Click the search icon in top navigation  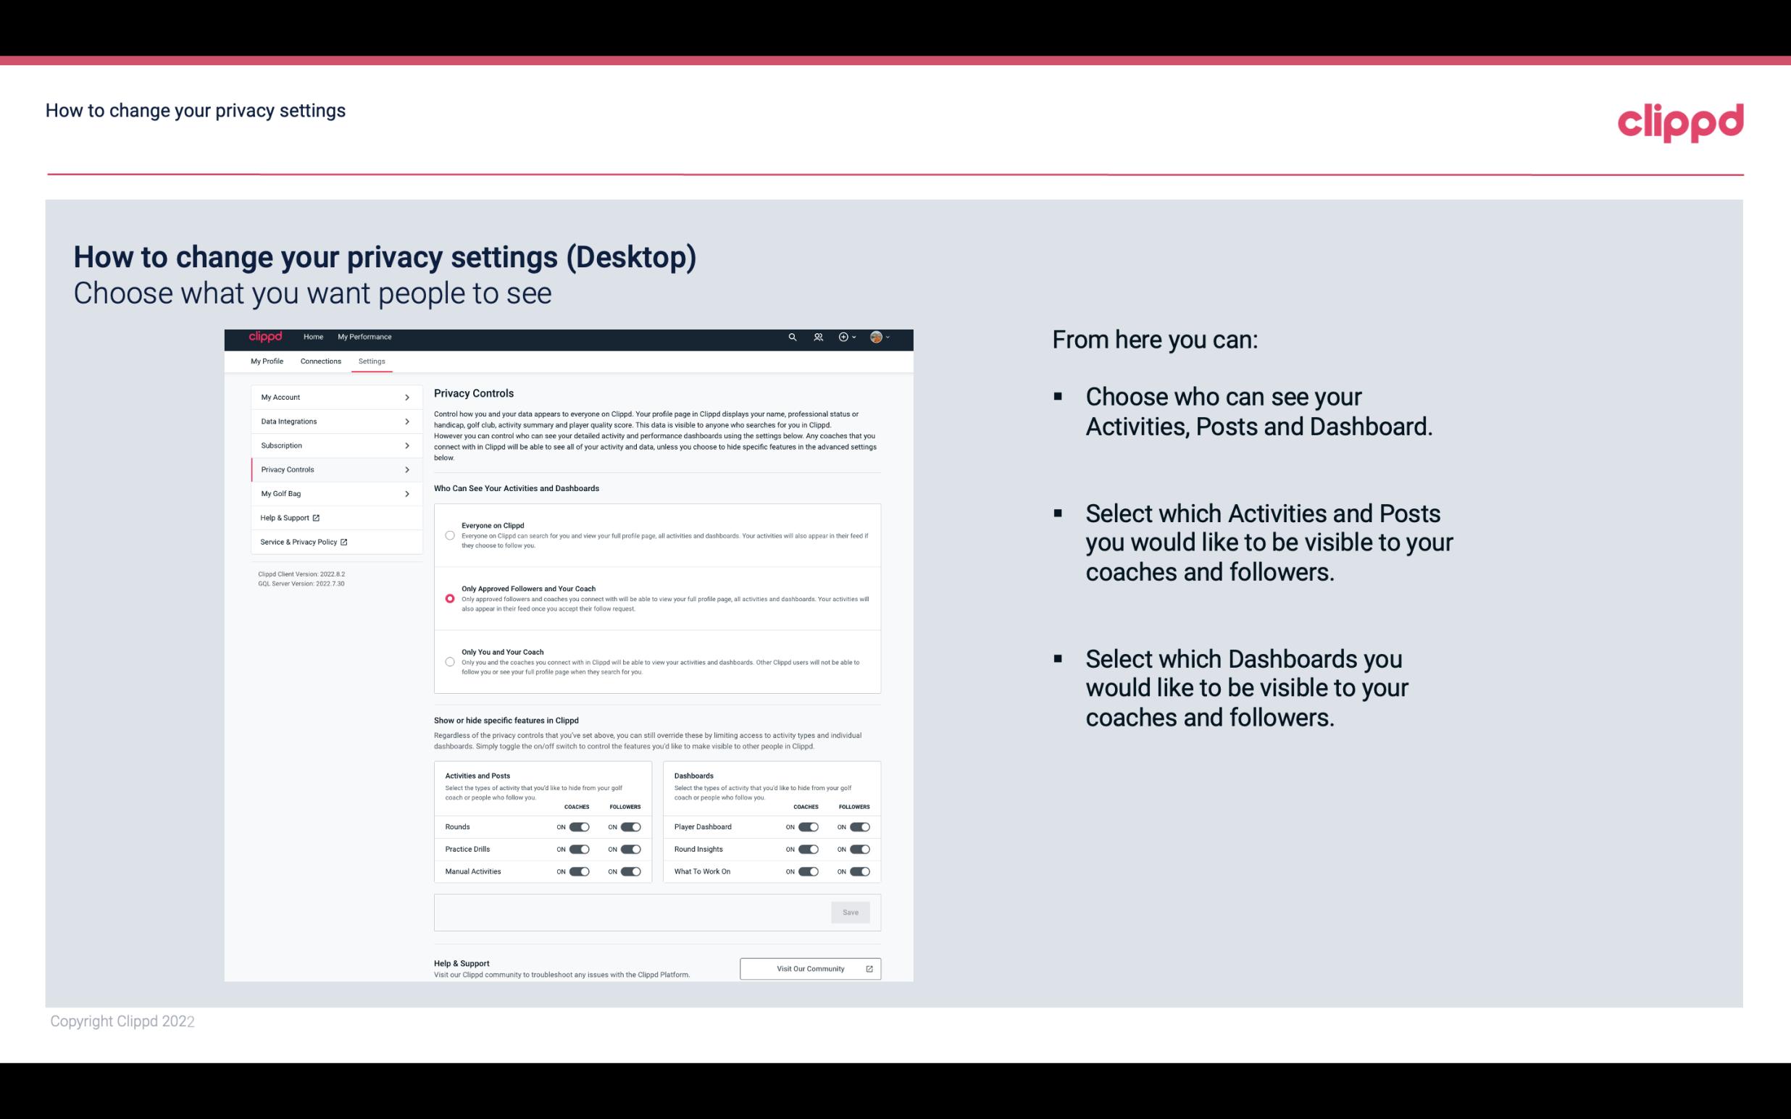(x=793, y=337)
